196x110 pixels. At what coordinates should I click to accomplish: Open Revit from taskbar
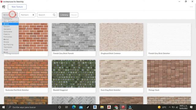(x=95, y=107)
